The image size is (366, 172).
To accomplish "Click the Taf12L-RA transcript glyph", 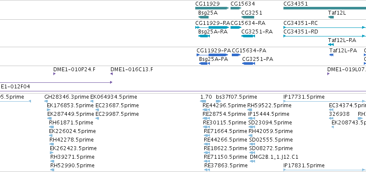I will click(x=331, y=45).
